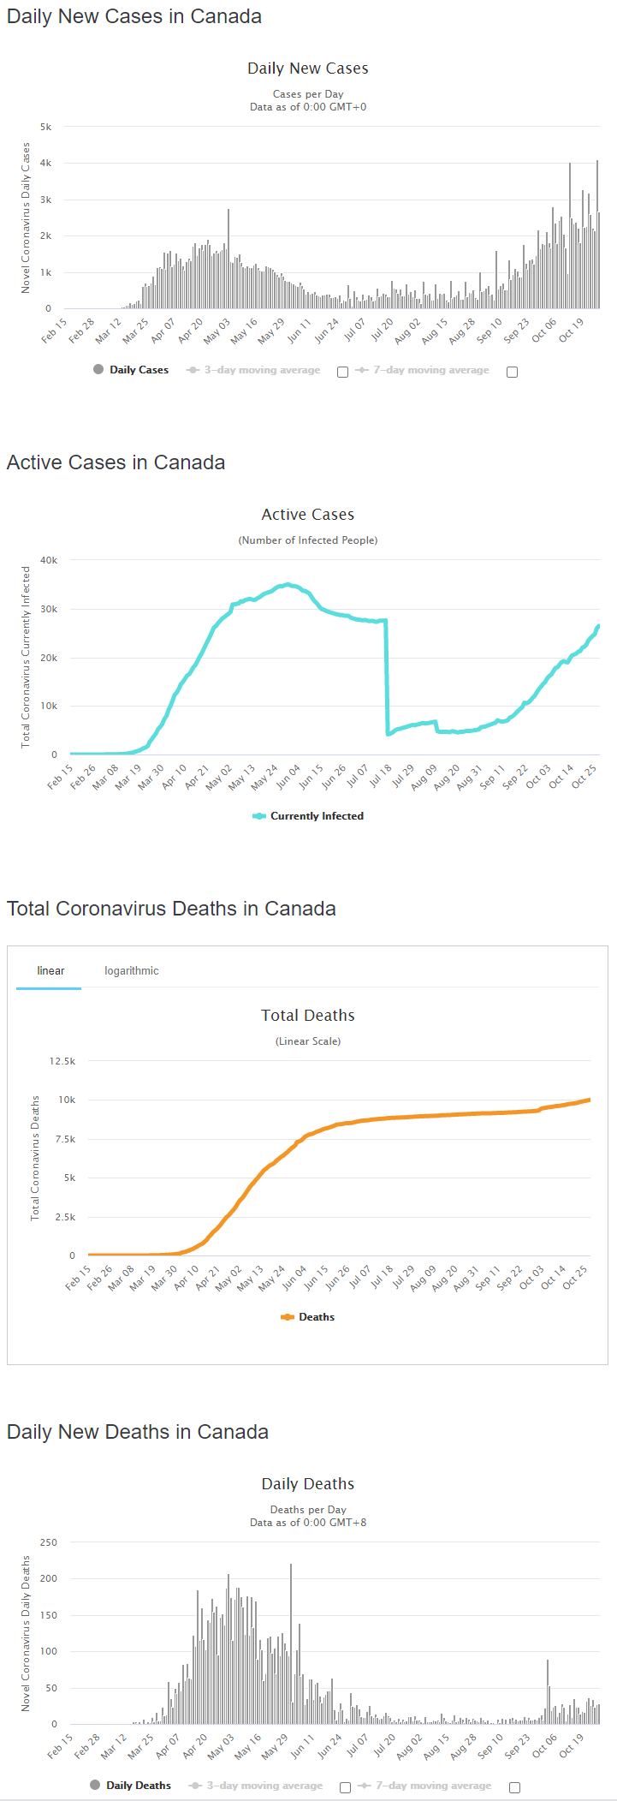This screenshot has height=1801, width=617.
Task: Enable the 7-day moving average checkbox in Daily New Cases
Action: 512,372
